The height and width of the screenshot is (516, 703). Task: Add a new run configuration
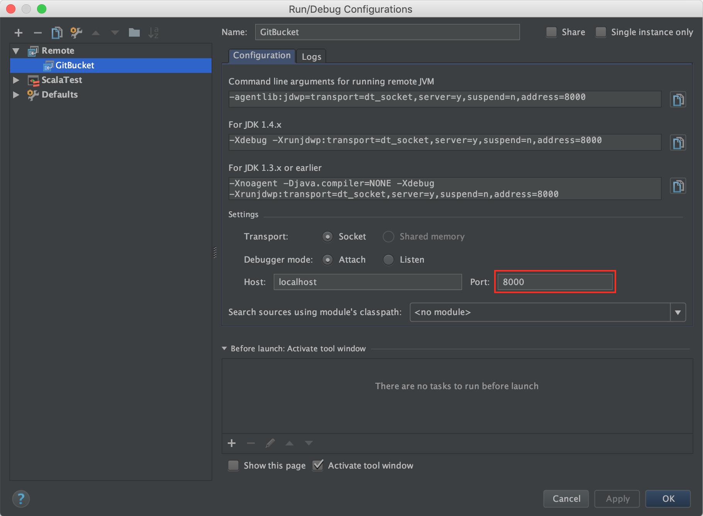[x=18, y=33]
